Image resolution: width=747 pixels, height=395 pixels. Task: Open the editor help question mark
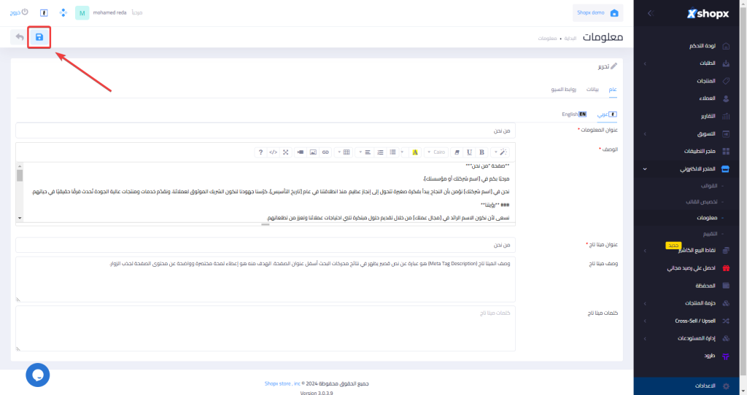coord(260,152)
